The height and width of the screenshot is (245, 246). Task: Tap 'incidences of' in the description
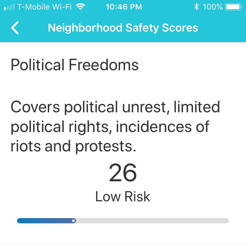(163, 126)
